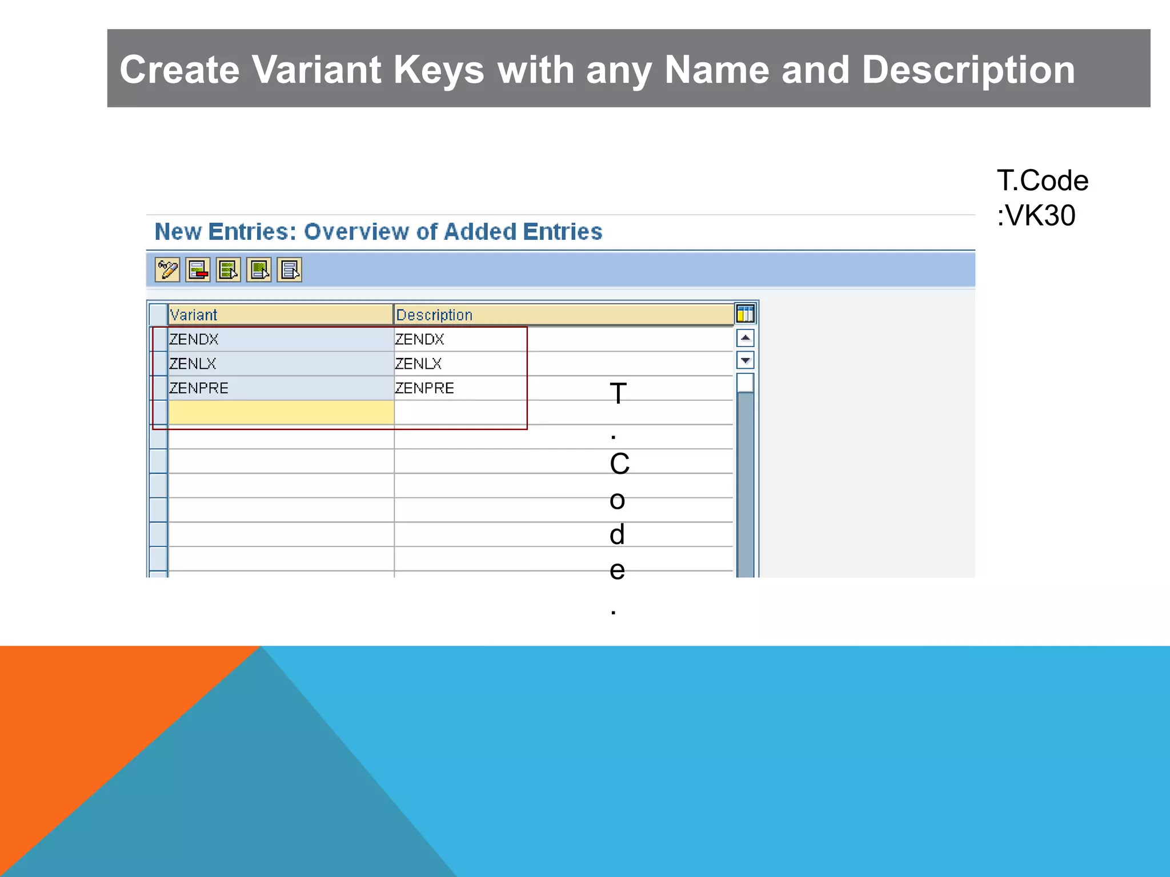Select the empty yellow row's selector
1170x877 pixels.
(x=158, y=412)
